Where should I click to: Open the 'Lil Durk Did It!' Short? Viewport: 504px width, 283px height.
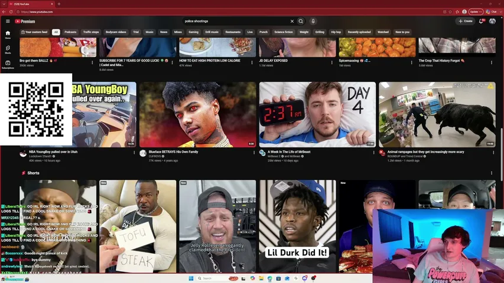[x=298, y=226]
